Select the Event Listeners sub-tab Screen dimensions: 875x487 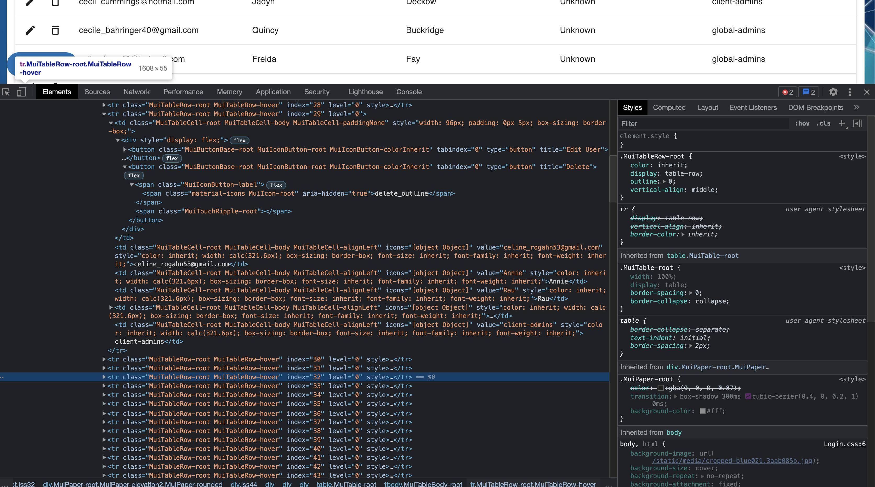753,108
